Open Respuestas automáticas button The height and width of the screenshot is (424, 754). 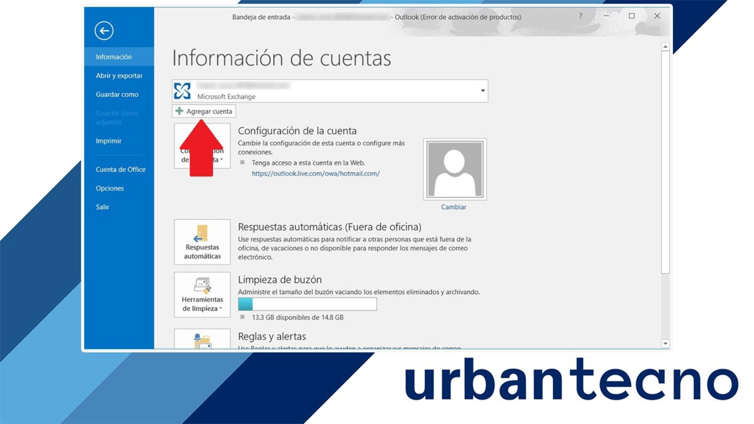pyautogui.click(x=202, y=242)
